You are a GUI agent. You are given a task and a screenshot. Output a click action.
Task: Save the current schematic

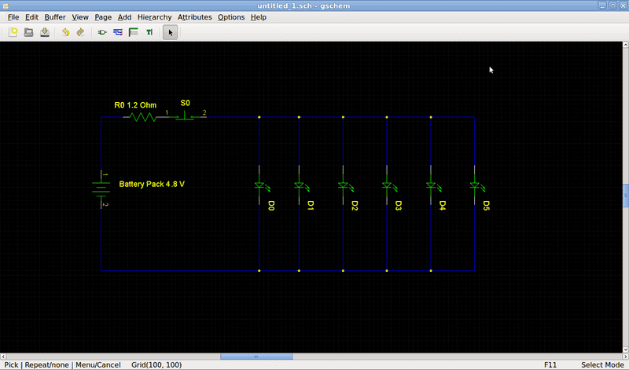click(45, 32)
